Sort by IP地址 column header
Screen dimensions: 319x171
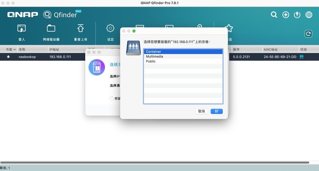tap(67, 49)
